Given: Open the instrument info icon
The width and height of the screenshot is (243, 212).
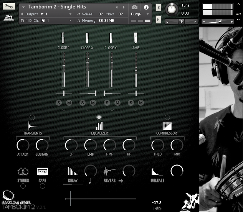Looking at the screenshot, I should click(146, 7).
